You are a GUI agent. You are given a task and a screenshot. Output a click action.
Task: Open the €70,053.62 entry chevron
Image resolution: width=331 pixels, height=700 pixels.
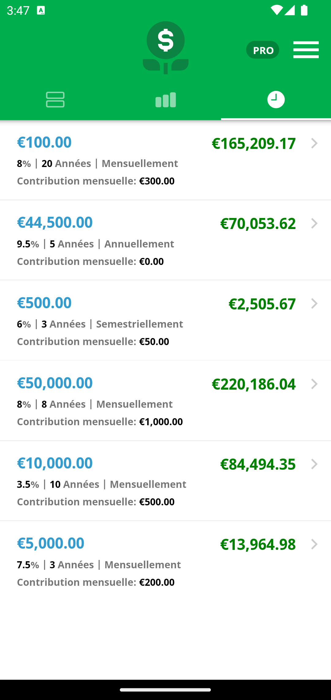click(314, 224)
